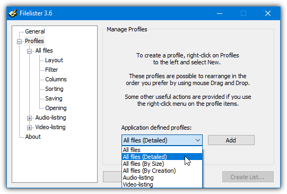Image resolution: width=287 pixels, height=194 pixels.
Task: Click the Filelister app icon in title bar
Action: point(13,13)
